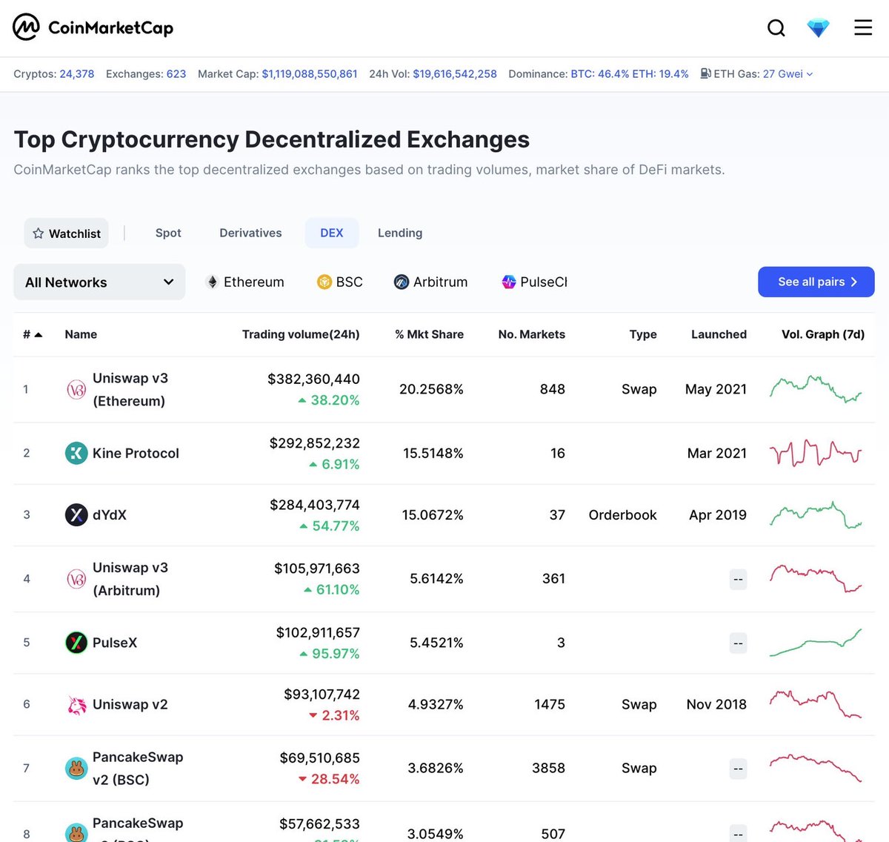Click the PulseX logo icon
Image resolution: width=889 pixels, height=842 pixels.
pyautogui.click(x=76, y=643)
